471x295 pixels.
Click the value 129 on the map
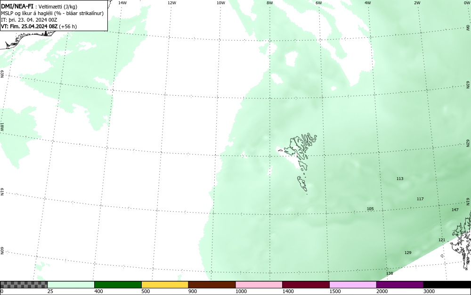point(408,253)
